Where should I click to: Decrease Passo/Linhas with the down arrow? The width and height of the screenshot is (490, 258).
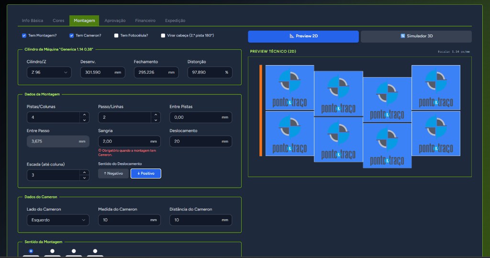click(156, 120)
